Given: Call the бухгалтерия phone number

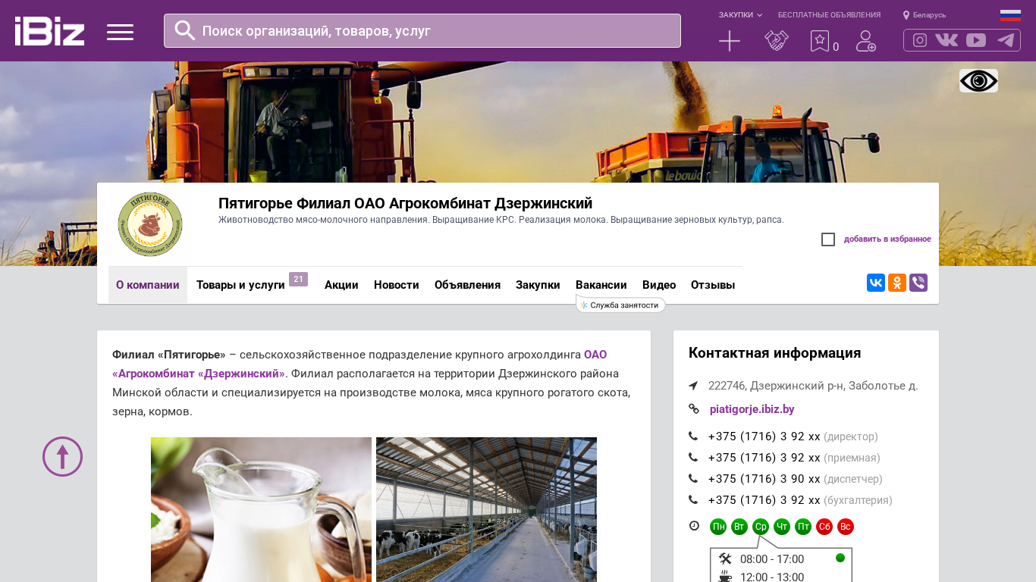Looking at the screenshot, I should coord(764,500).
